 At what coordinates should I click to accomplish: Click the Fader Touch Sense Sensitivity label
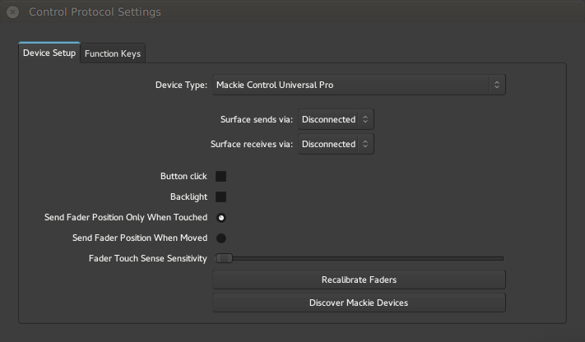pyautogui.click(x=148, y=258)
